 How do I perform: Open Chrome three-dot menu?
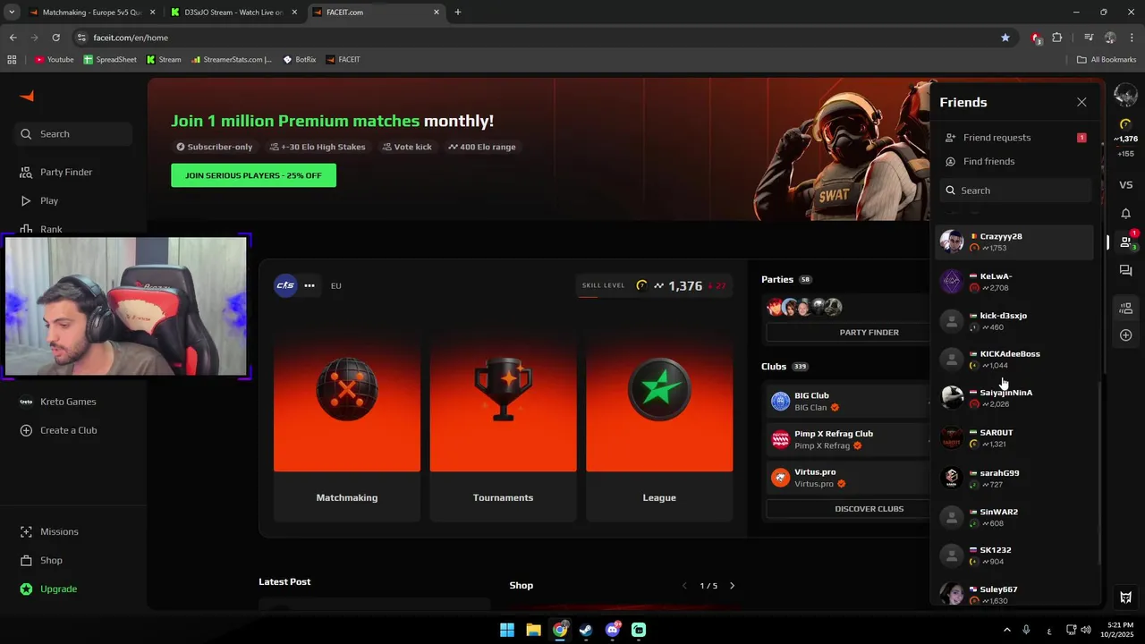click(x=1132, y=38)
